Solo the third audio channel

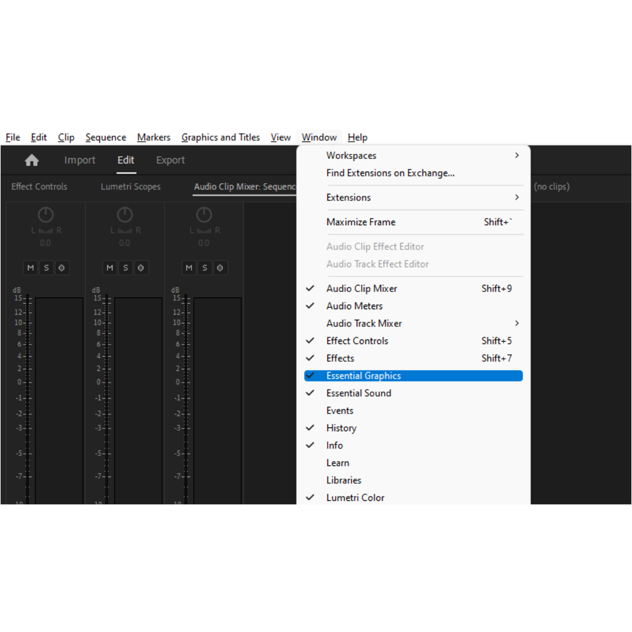pos(204,268)
